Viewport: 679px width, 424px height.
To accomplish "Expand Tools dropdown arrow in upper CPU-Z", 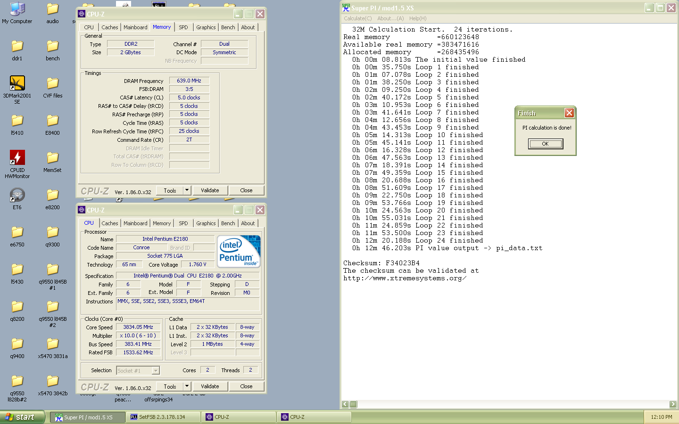I will [187, 190].
